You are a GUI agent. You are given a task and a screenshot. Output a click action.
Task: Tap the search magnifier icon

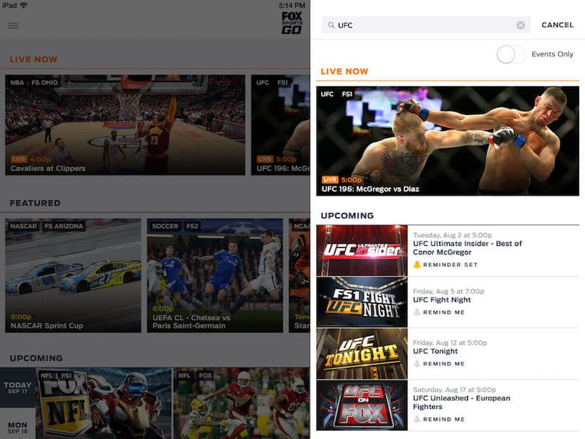point(331,25)
